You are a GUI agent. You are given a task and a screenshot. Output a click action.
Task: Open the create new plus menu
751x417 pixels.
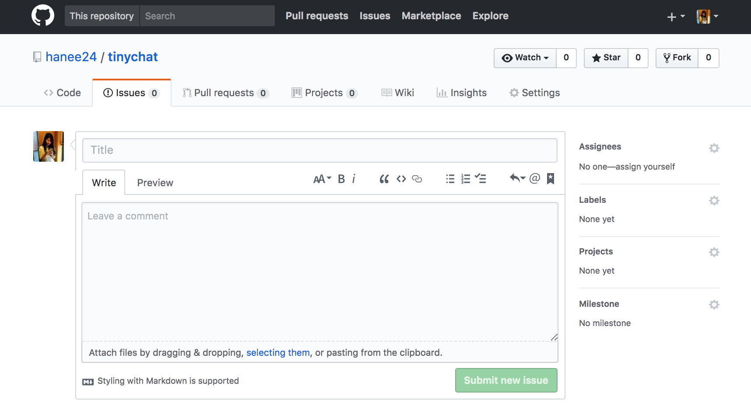pos(676,17)
